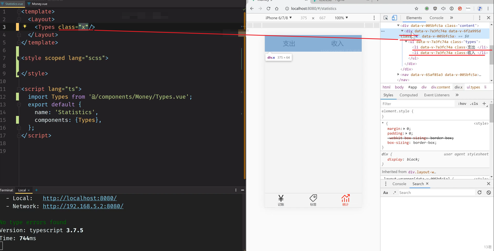
Task: Switch to the Computed styles tab
Action: tap(408, 95)
